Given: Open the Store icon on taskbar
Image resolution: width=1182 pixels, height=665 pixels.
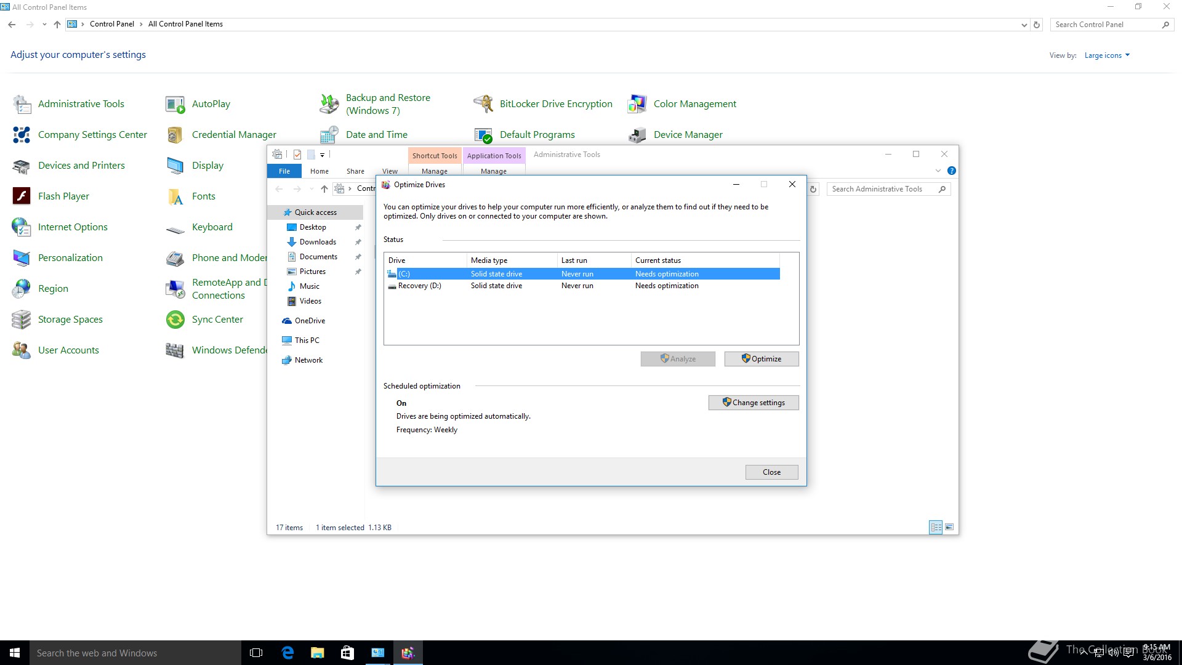Looking at the screenshot, I should (x=347, y=653).
